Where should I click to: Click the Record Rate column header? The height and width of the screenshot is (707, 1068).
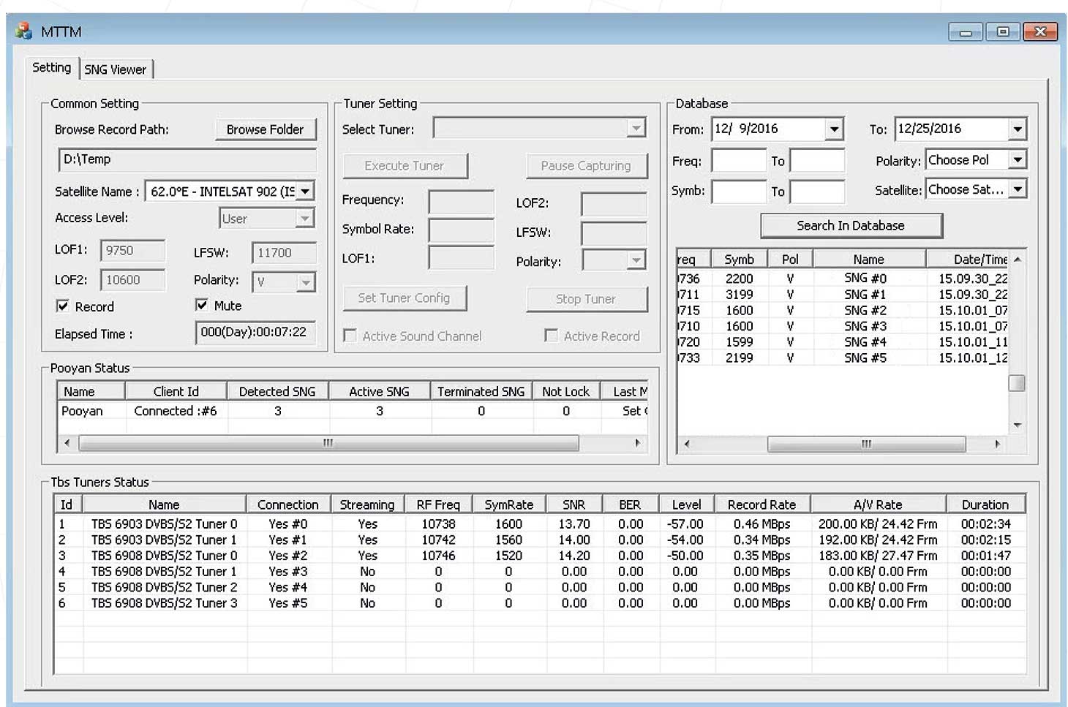[762, 504]
